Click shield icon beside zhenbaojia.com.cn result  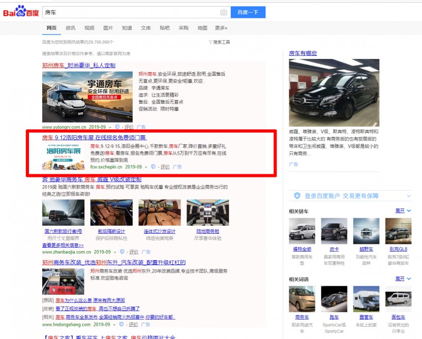click(122, 252)
